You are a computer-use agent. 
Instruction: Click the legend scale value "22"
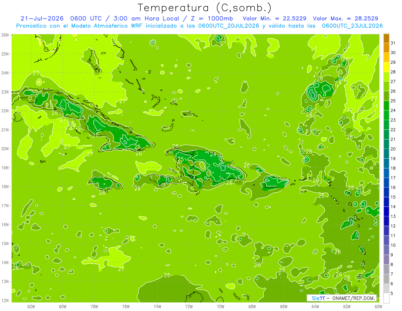(393, 129)
